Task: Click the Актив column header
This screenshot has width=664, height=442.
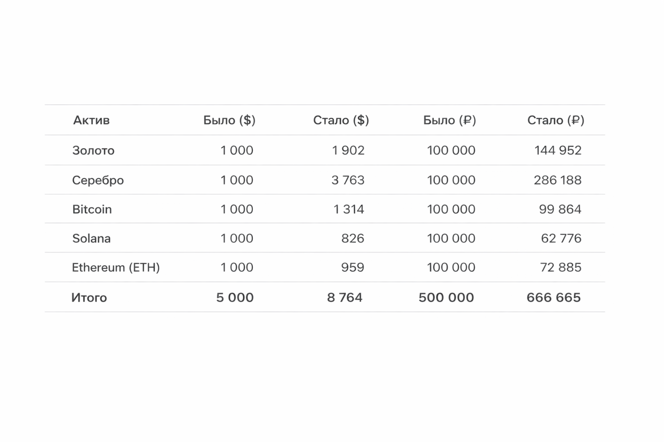Action: (91, 120)
